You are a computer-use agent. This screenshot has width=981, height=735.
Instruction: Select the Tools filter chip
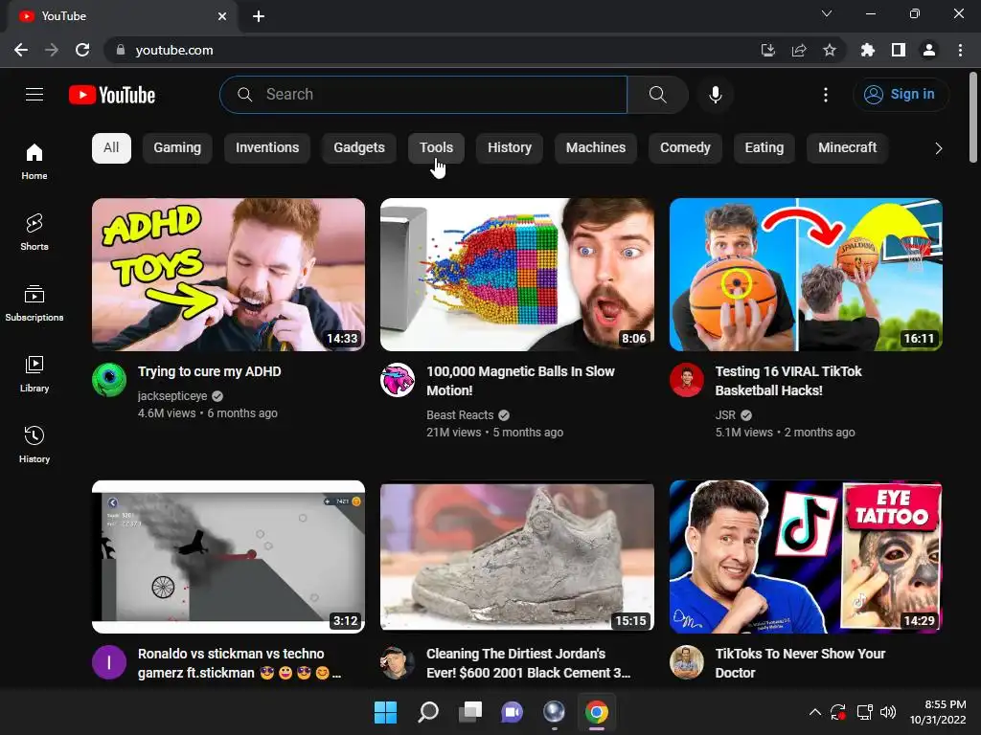436,148
